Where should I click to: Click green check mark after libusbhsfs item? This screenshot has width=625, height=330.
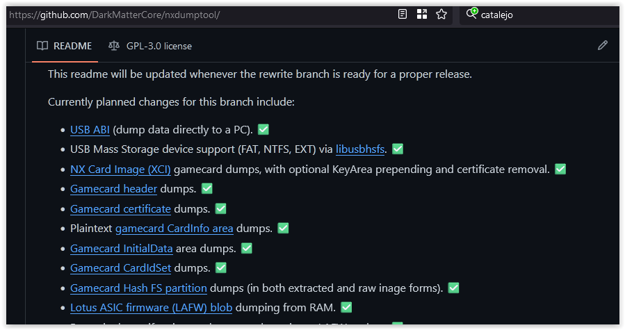[398, 149]
